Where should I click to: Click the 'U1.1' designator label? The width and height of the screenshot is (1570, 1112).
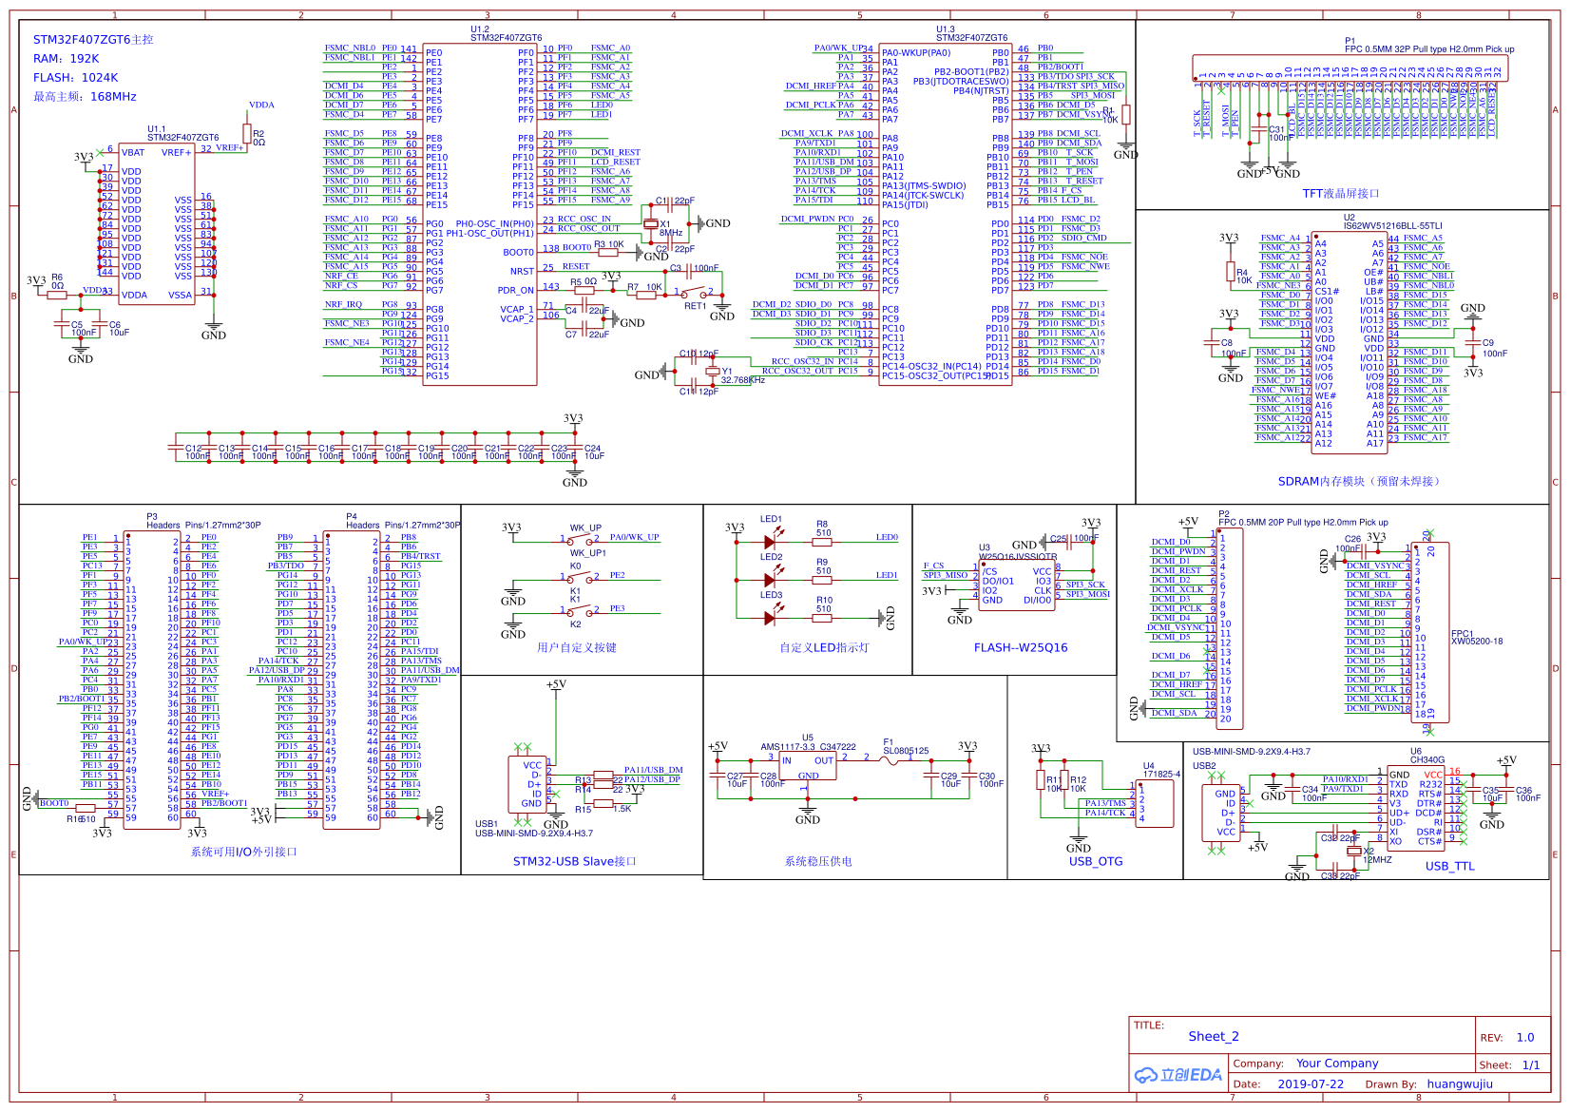click(157, 129)
